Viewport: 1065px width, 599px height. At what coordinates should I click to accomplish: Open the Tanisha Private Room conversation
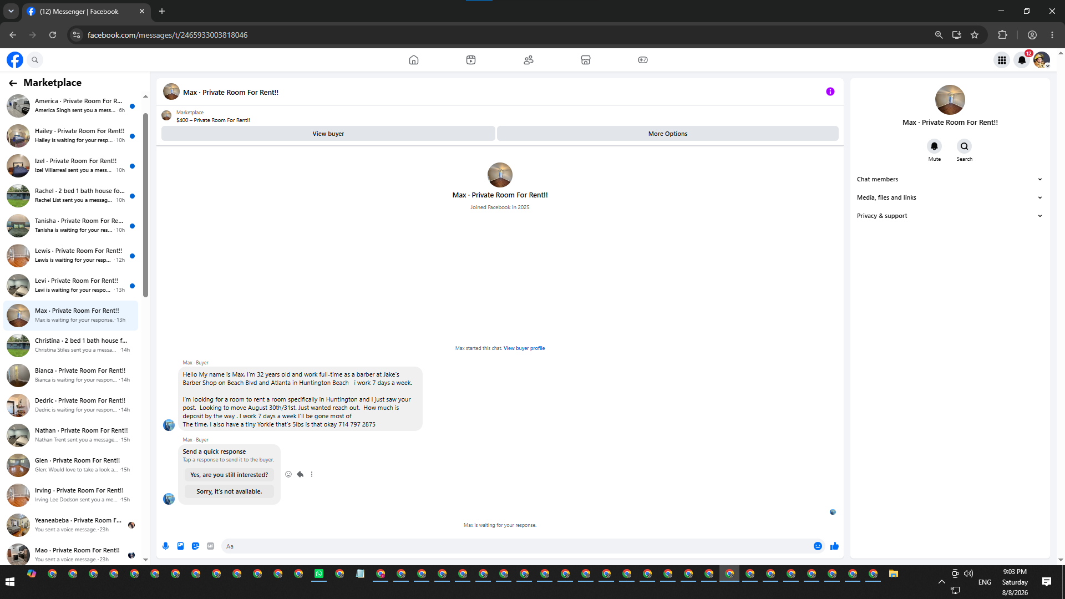coord(71,226)
